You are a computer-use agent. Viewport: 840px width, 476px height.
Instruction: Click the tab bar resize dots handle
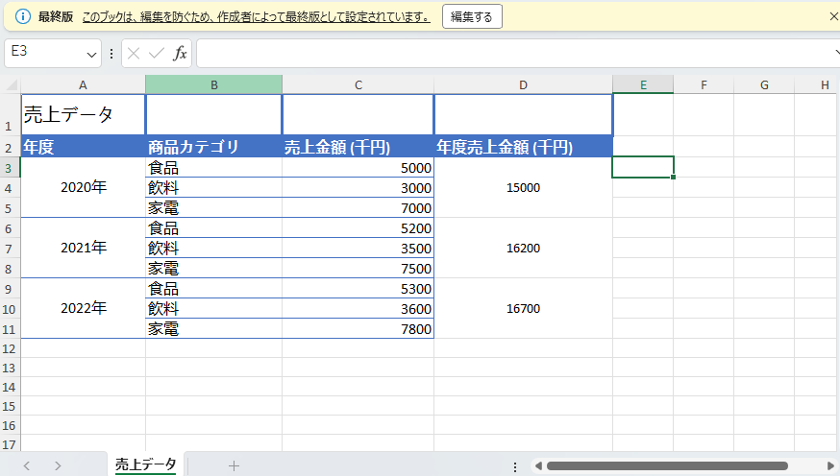[515, 466]
